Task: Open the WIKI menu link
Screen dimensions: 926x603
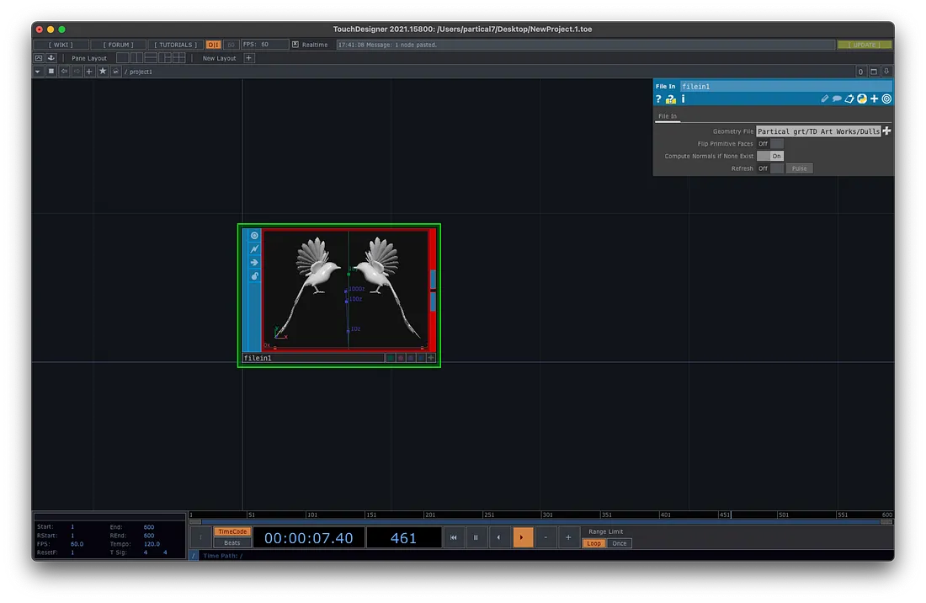Action: click(x=60, y=45)
